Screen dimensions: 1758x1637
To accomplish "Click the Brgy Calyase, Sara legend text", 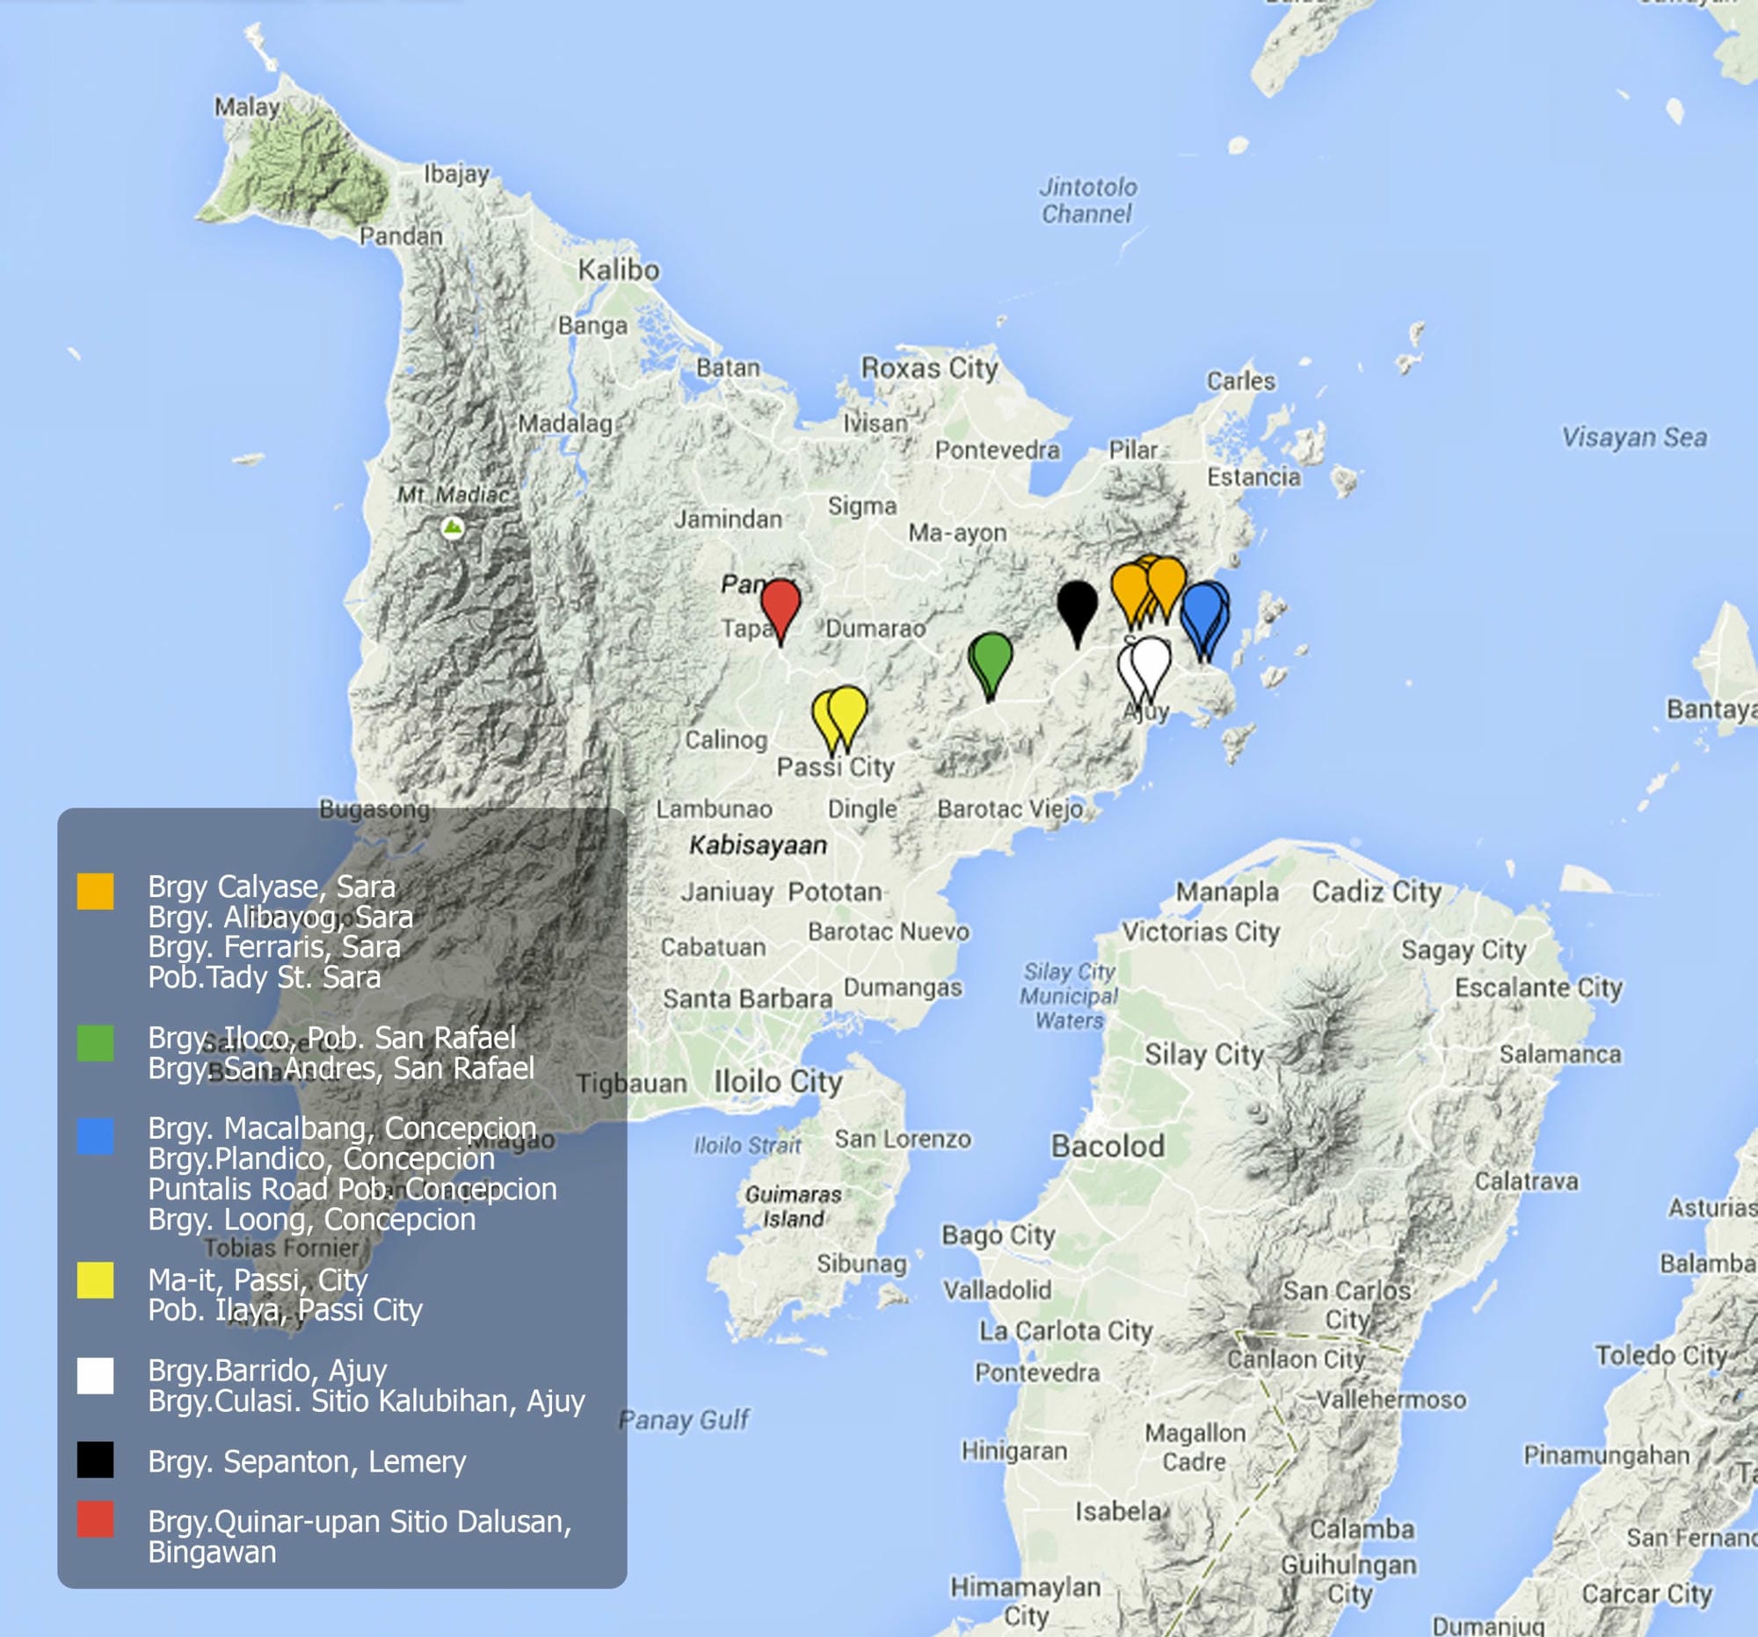I will [272, 887].
